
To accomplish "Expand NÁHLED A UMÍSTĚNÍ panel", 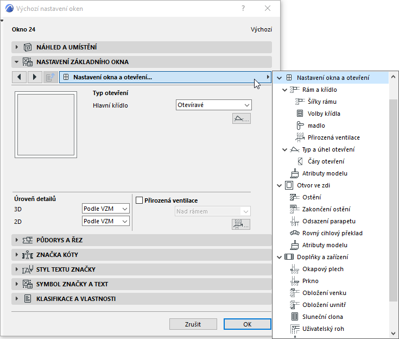I will coord(16,47).
